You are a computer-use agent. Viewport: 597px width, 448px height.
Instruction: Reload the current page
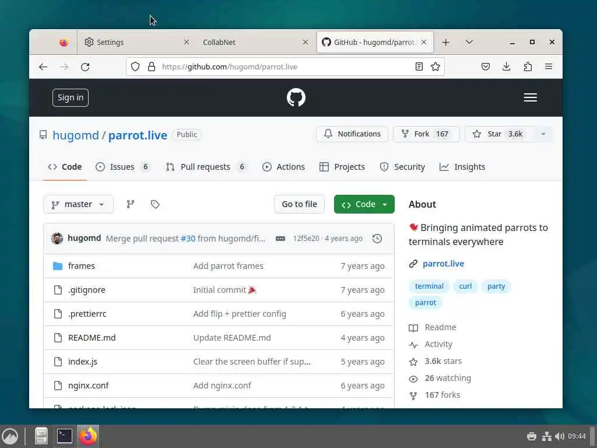coord(85,67)
